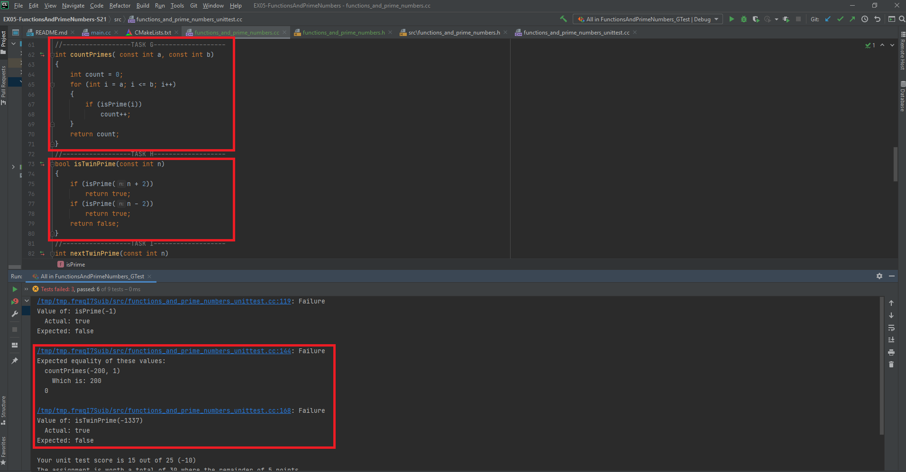Click the gutter change marker on line 73

coord(42,164)
